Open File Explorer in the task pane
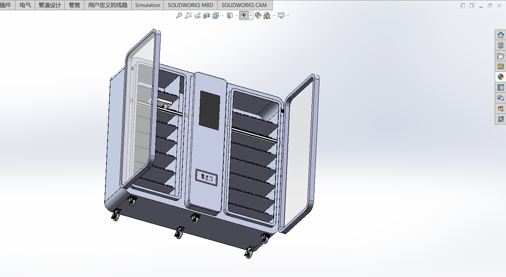Viewport: 506px width, 277px height. (501, 56)
